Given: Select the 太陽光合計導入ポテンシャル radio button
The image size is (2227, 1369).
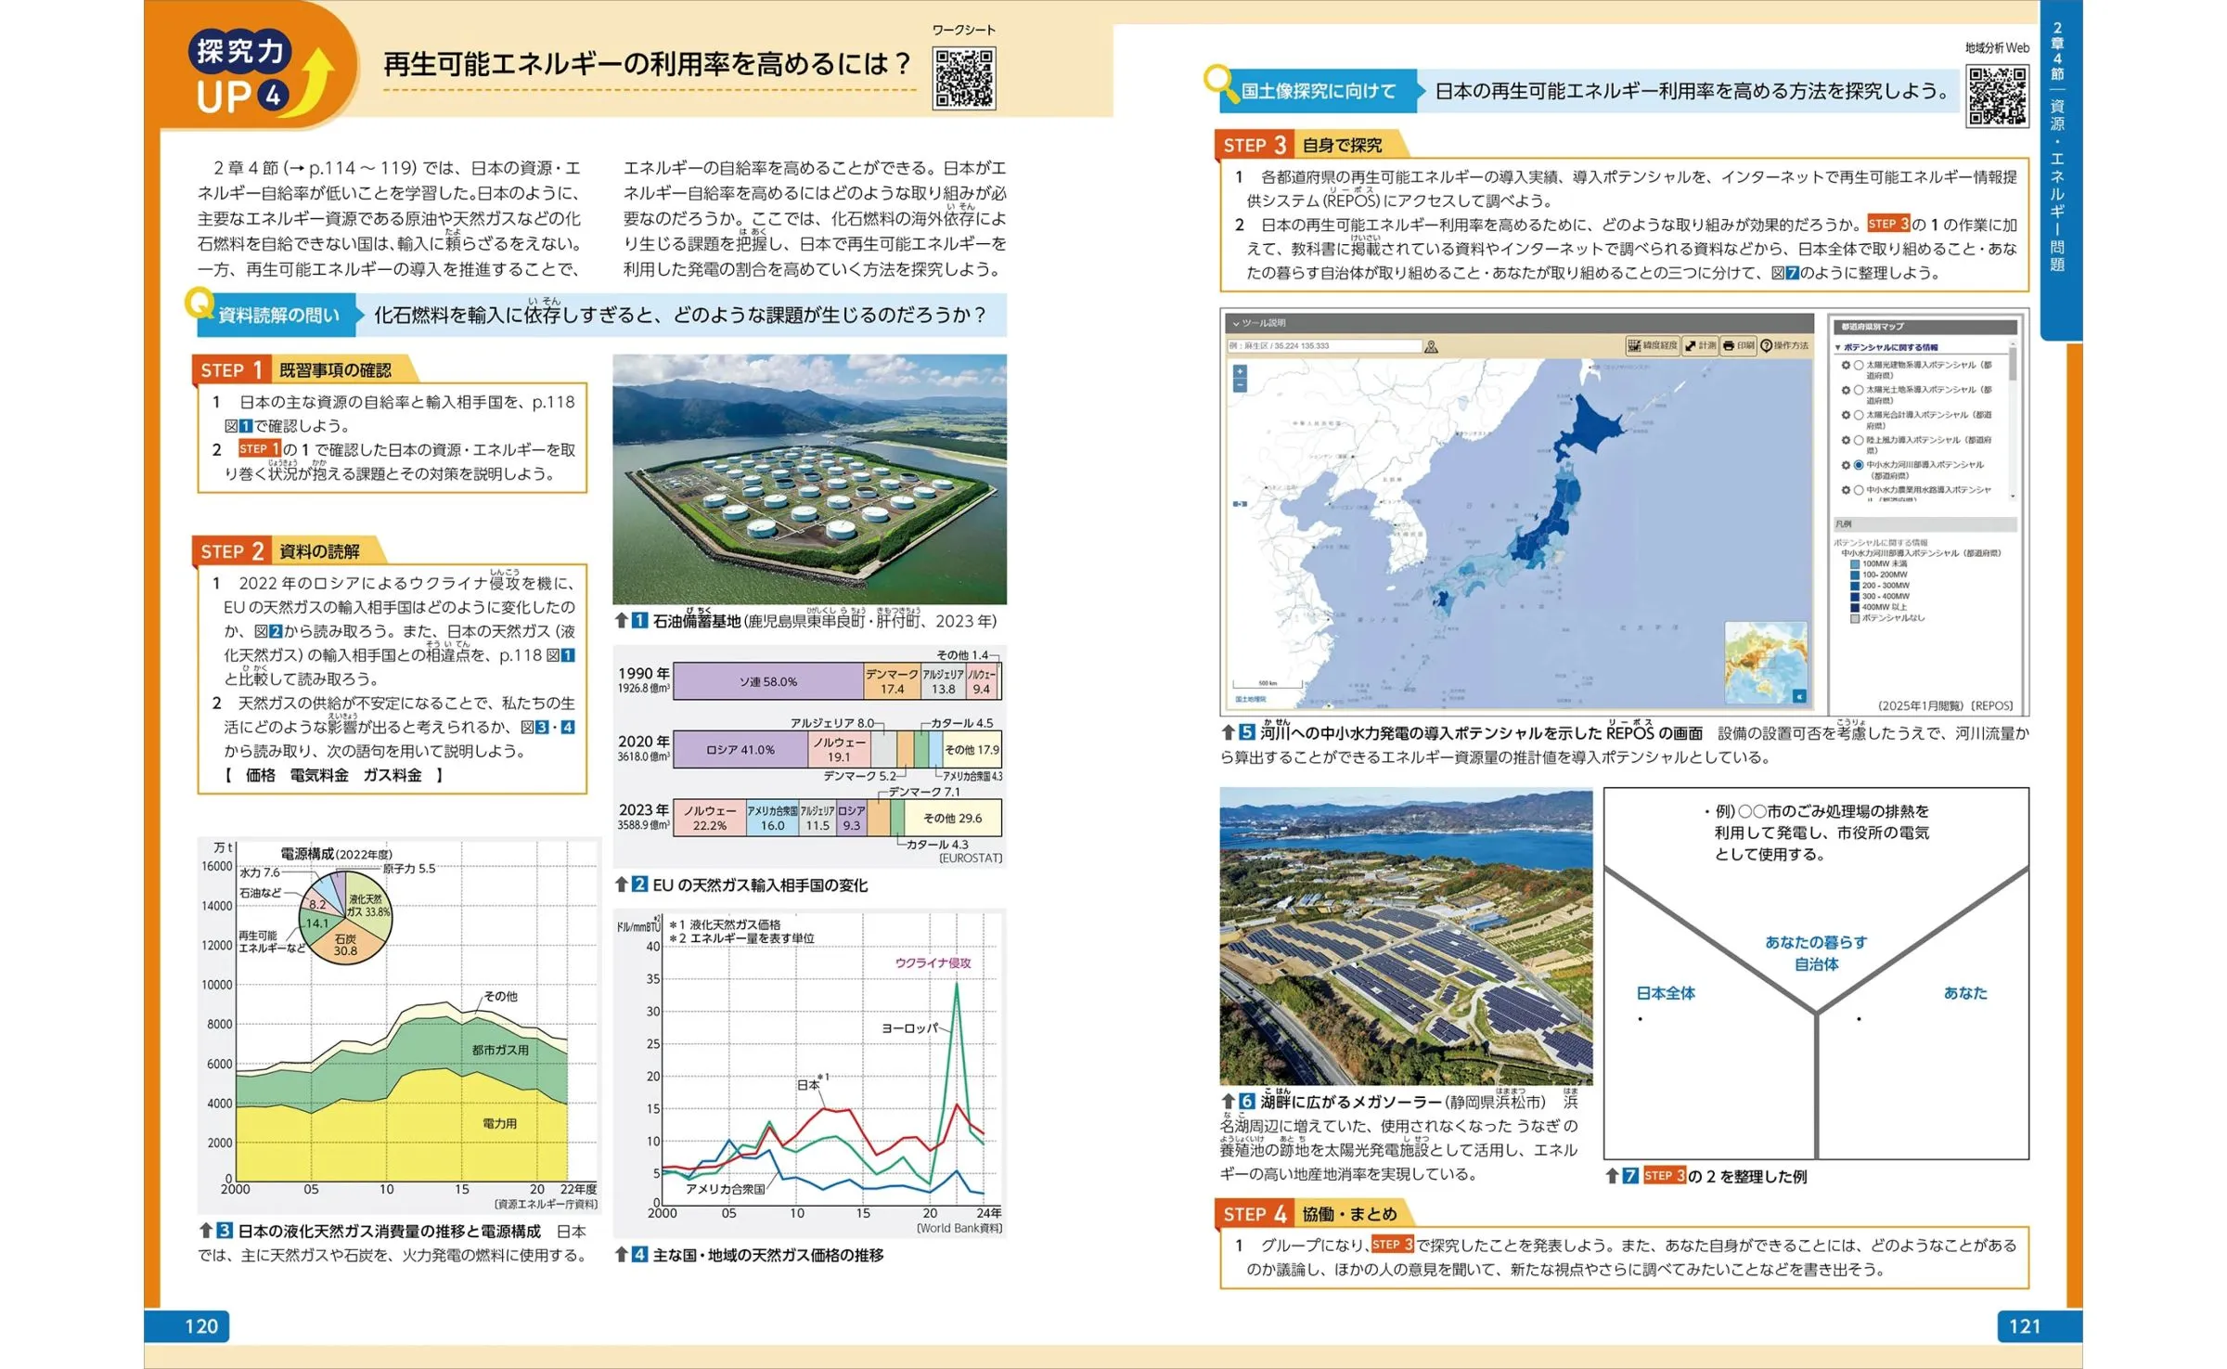Looking at the screenshot, I should (x=1859, y=415).
